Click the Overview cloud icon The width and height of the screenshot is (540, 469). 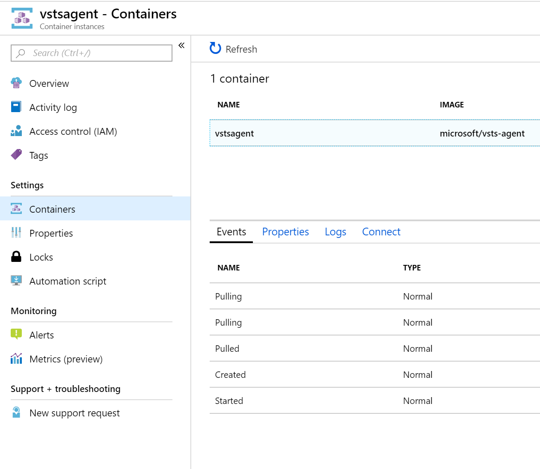pos(16,83)
